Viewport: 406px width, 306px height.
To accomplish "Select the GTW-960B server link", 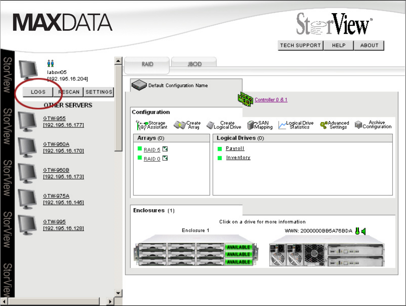I will coord(63,173).
